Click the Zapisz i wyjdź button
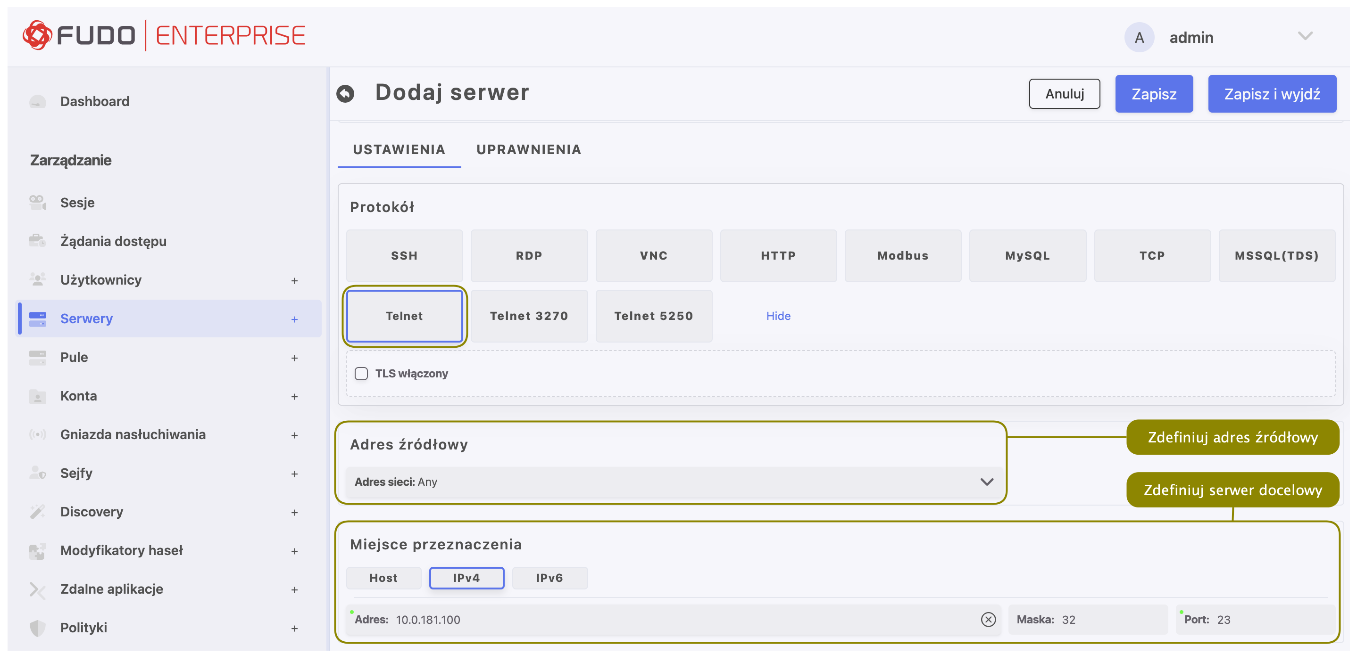The width and height of the screenshot is (1357, 662). pos(1271,94)
